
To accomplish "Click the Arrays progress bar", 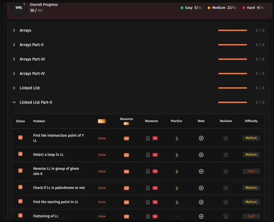I will (x=232, y=30).
